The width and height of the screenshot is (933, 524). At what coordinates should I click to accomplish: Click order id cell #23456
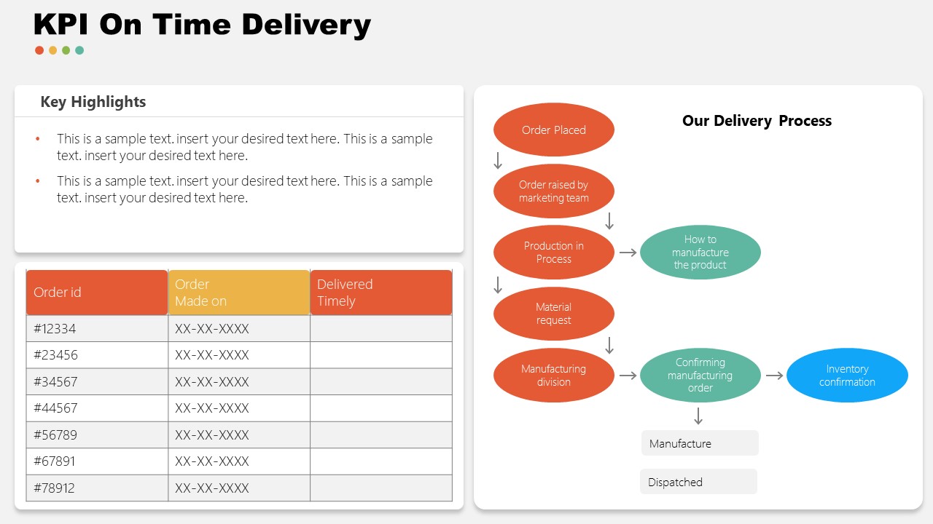pyautogui.click(x=97, y=355)
